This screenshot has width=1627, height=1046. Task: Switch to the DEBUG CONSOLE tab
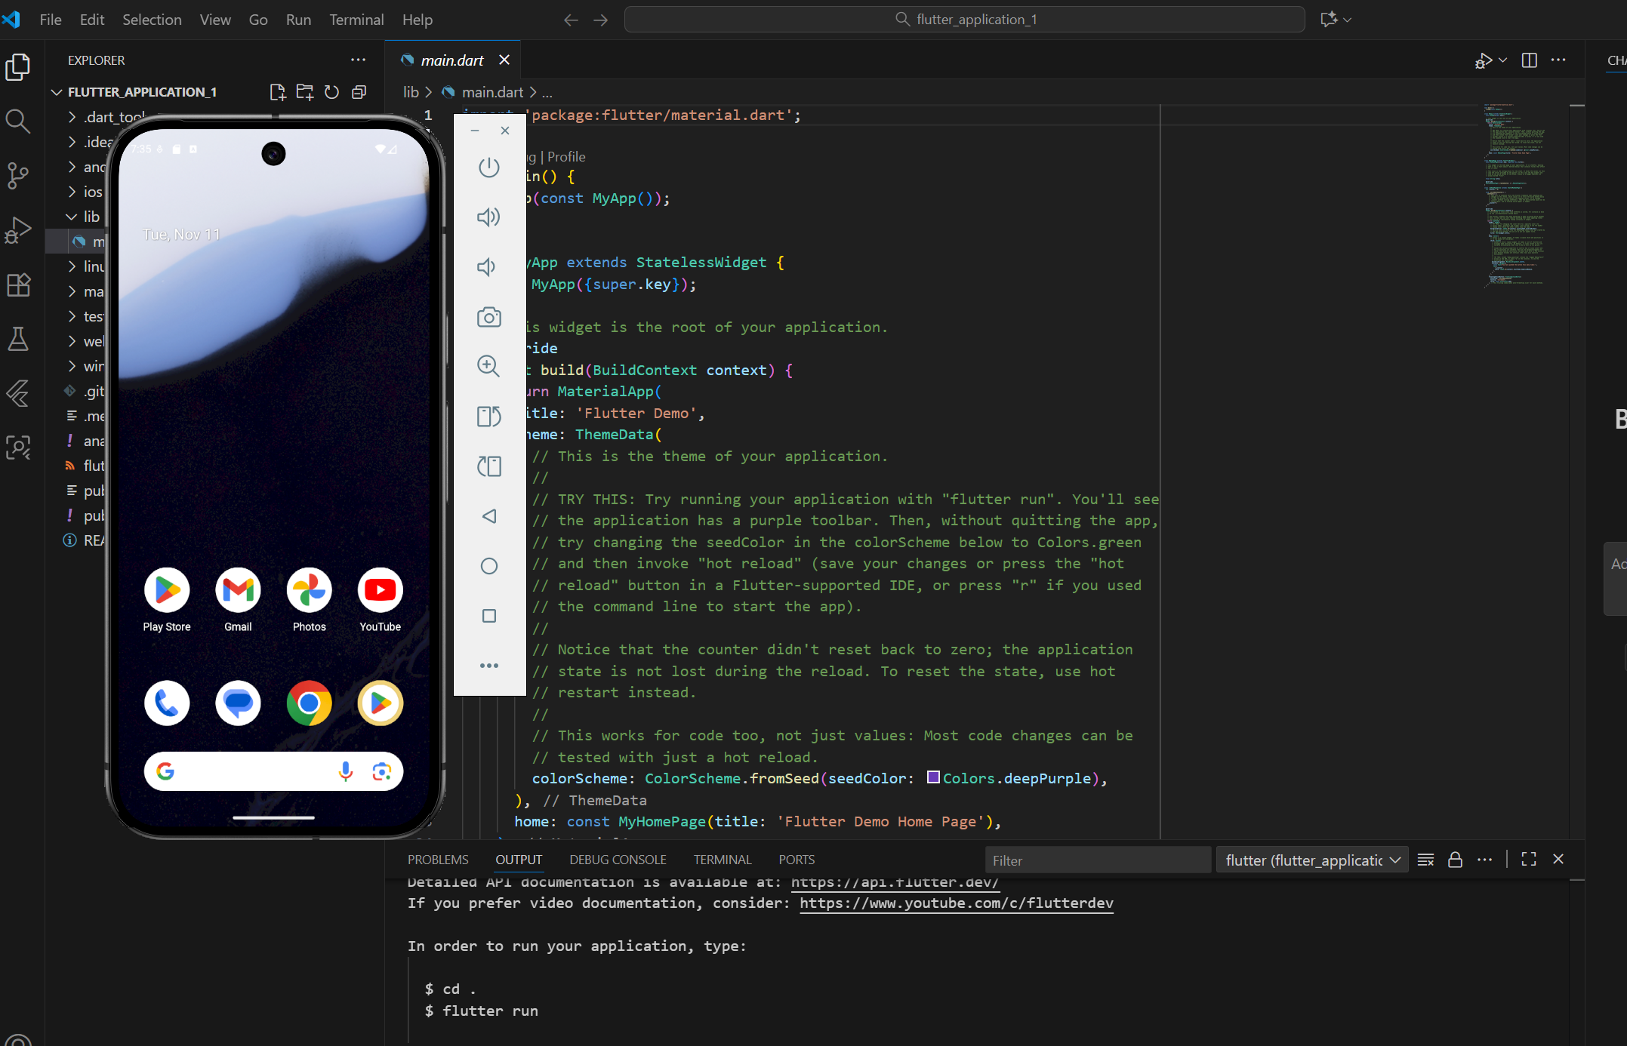click(618, 860)
